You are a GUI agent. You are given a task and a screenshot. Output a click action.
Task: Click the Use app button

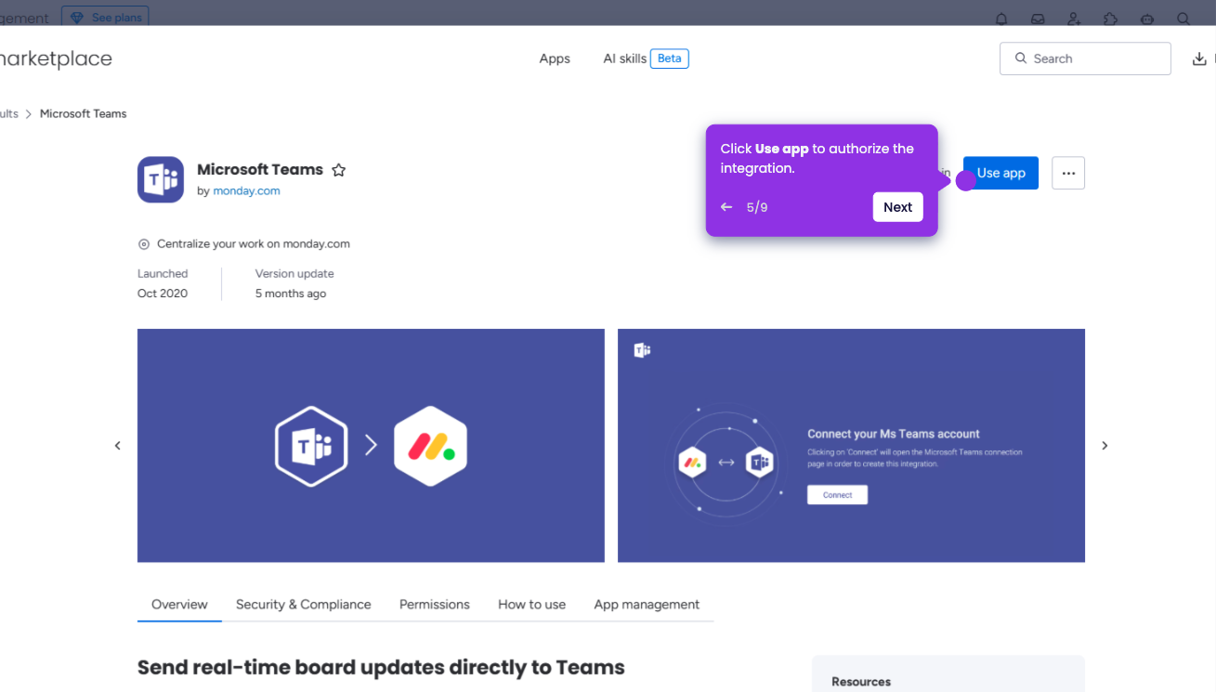(1000, 173)
